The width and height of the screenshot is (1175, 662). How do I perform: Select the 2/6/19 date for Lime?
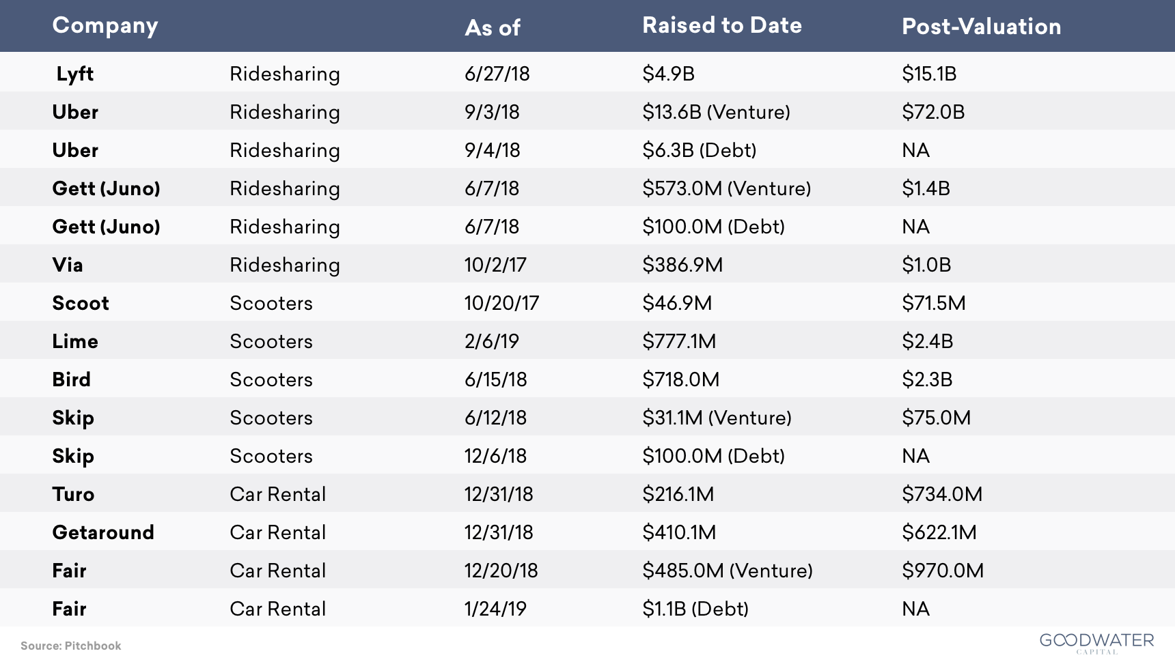point(492,341)
